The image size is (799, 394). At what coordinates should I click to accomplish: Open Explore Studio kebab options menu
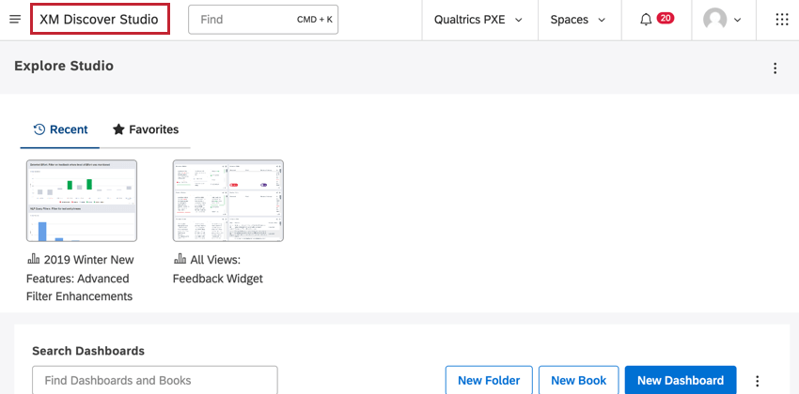775,68
